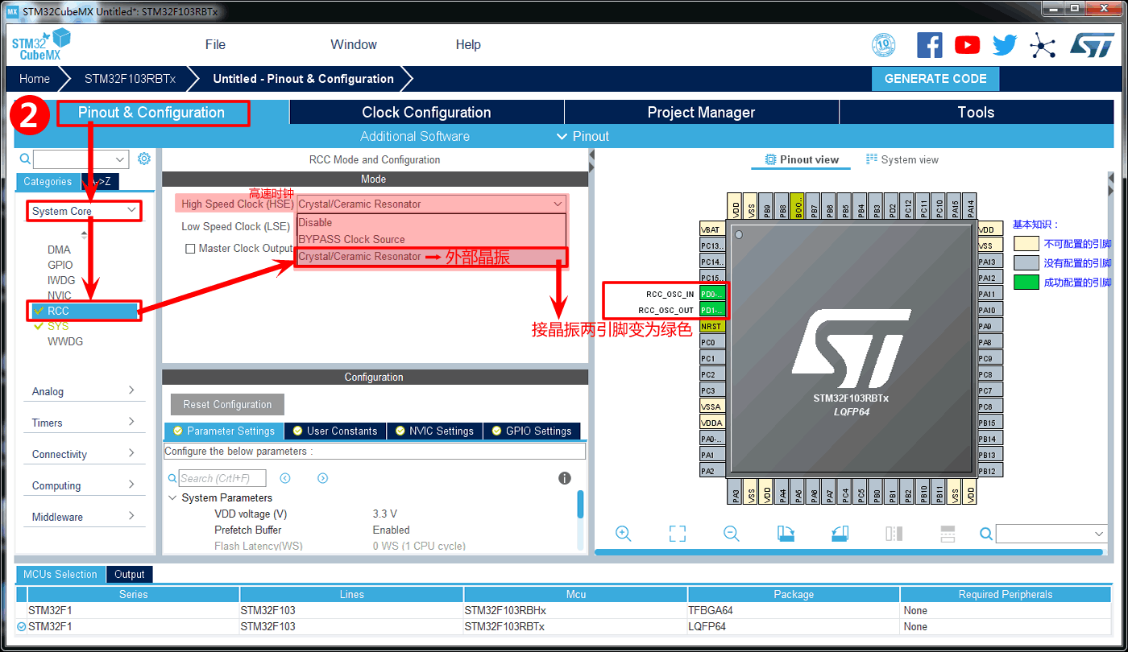Image resolution: width=1128 pixels, height=652 pixels.
Task: Expand the Timers category
Action: (131, 422)
